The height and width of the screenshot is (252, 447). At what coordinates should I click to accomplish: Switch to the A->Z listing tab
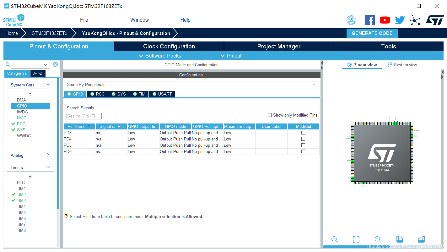[38, 73]
